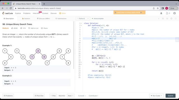Open the Interview nav item
Image resolution: width=179 pixels, height=100 pixels.
click(x=36, y=13)
